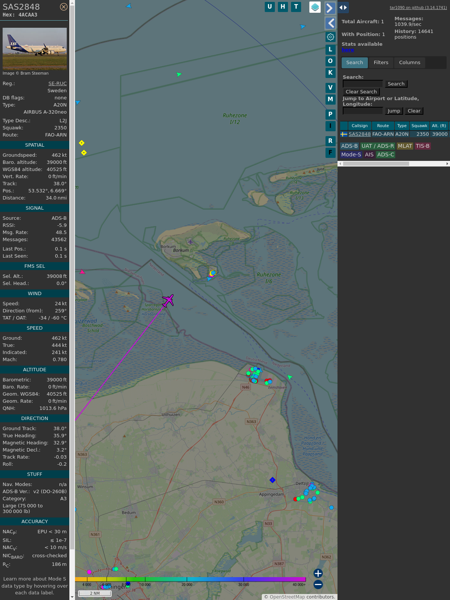Toggle the P map button
450x600 pixels.
tap(330, 114)
